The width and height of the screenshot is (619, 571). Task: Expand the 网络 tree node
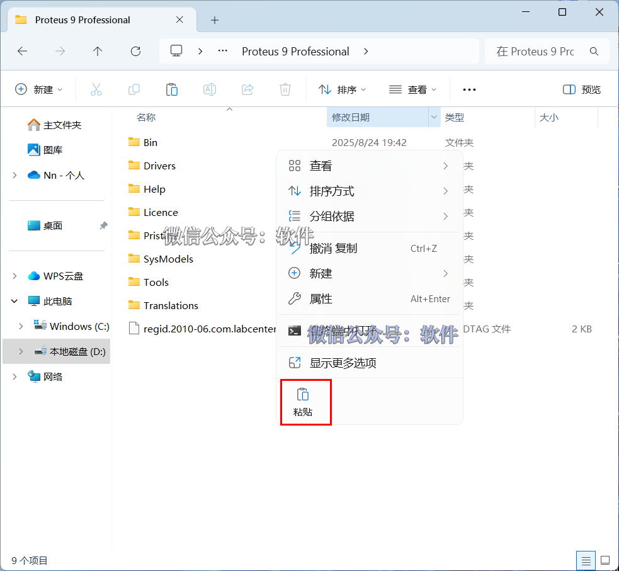tap(14, 376)
